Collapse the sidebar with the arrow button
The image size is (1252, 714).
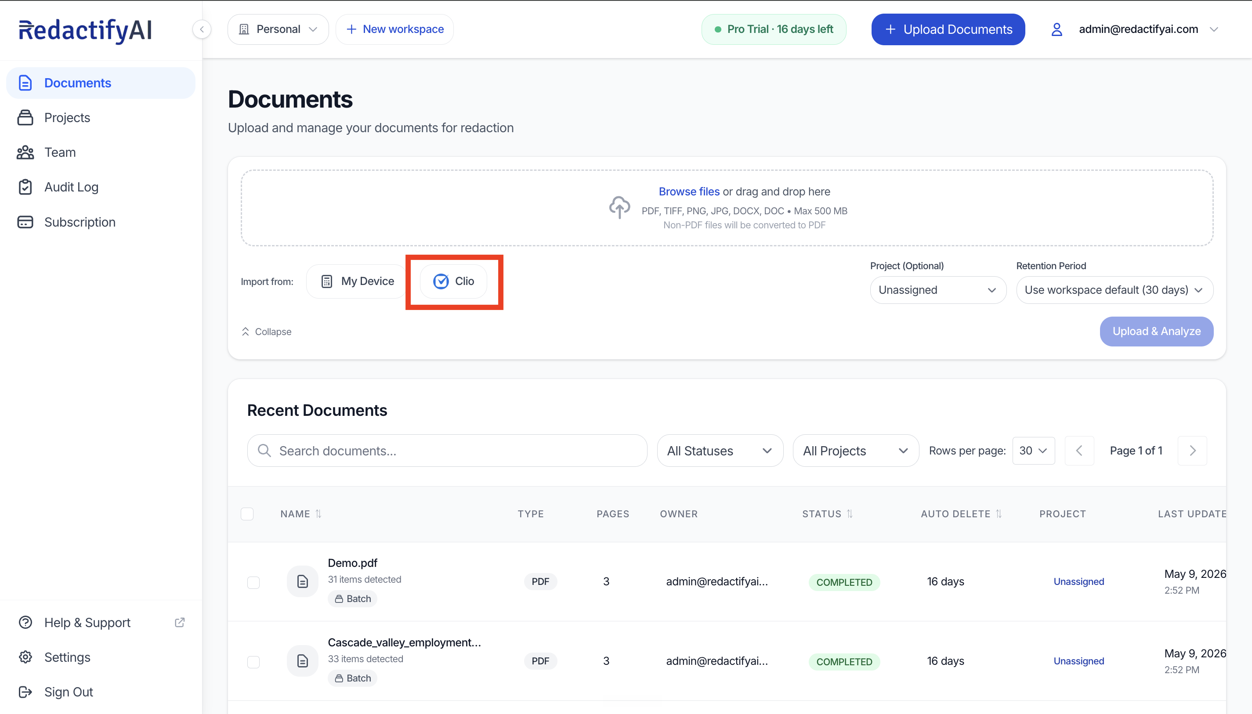pos(202,29)
